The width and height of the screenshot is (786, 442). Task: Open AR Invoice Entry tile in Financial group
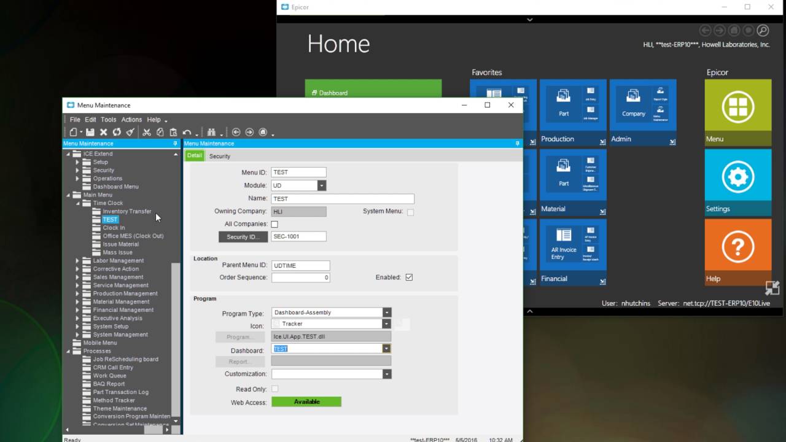pyautogui.click(x=564, y=244)
